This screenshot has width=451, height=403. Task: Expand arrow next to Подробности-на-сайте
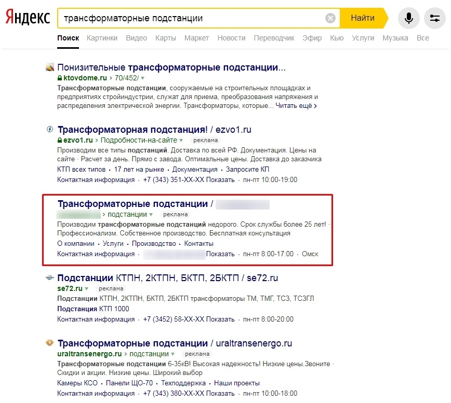(181, 141)
